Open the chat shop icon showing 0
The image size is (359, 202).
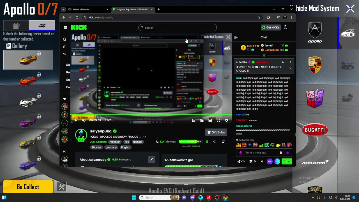tap(252, 161)
